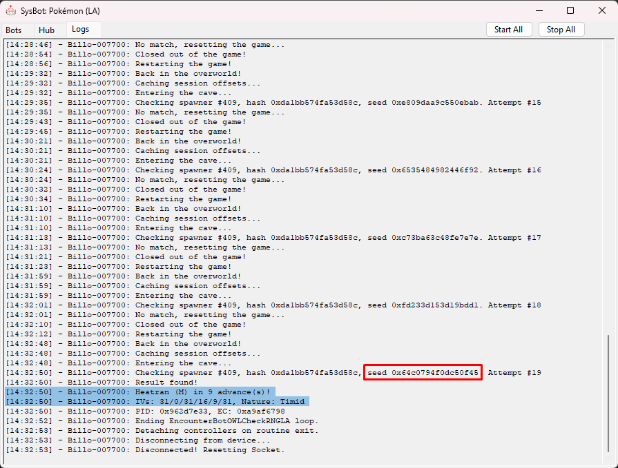Click the 14:31:10 'Caching session offsets...' line
Image resolution: width=618 pixels, height=468 pixels.
133,218
